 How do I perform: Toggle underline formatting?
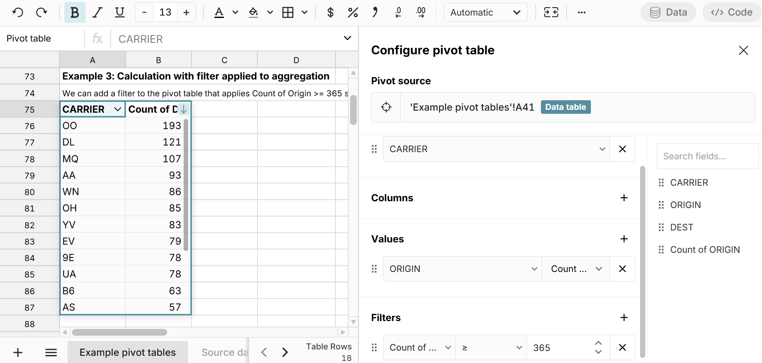(x=119, y=12)
